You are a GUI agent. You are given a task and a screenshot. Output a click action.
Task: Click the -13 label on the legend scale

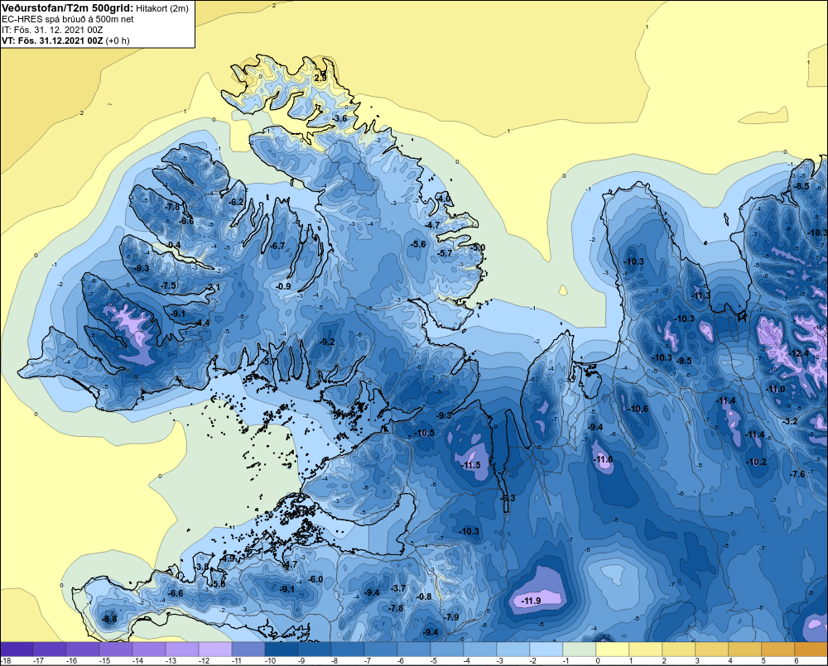pyautogui.click(x=170, y=661)
